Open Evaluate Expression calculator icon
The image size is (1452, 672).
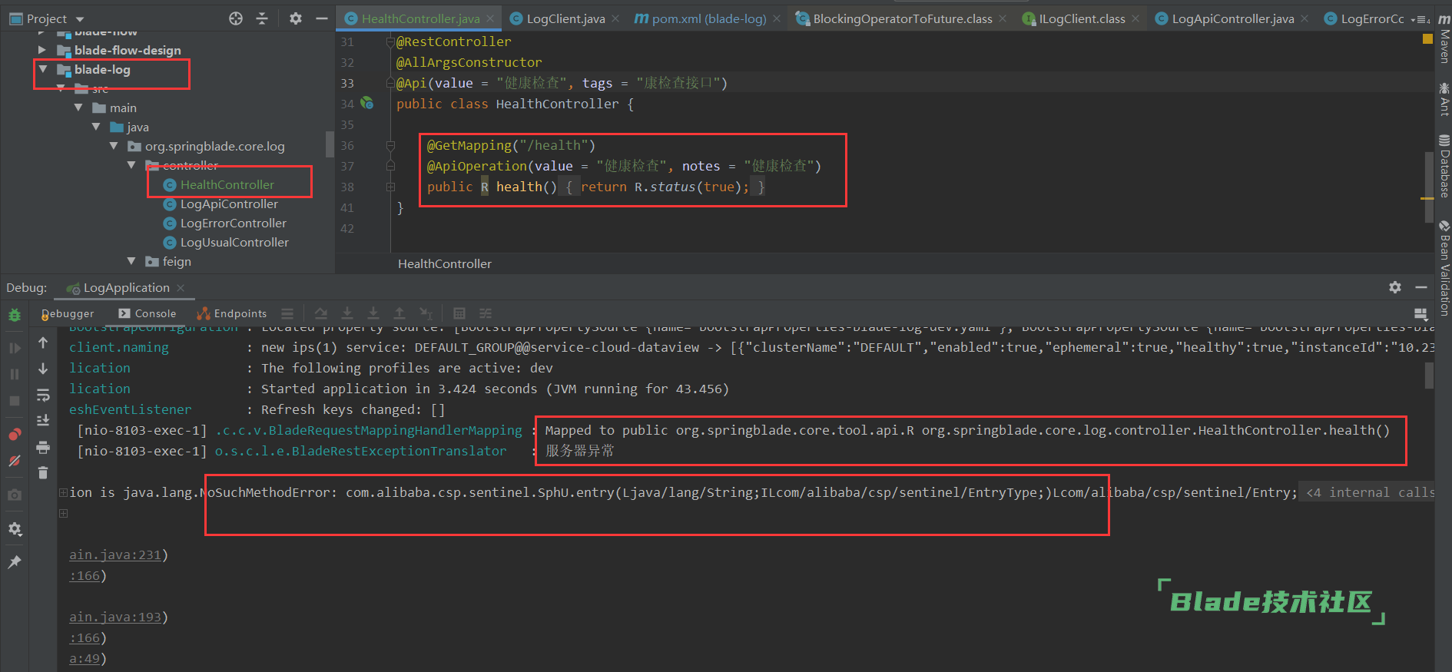coord(459,313)
